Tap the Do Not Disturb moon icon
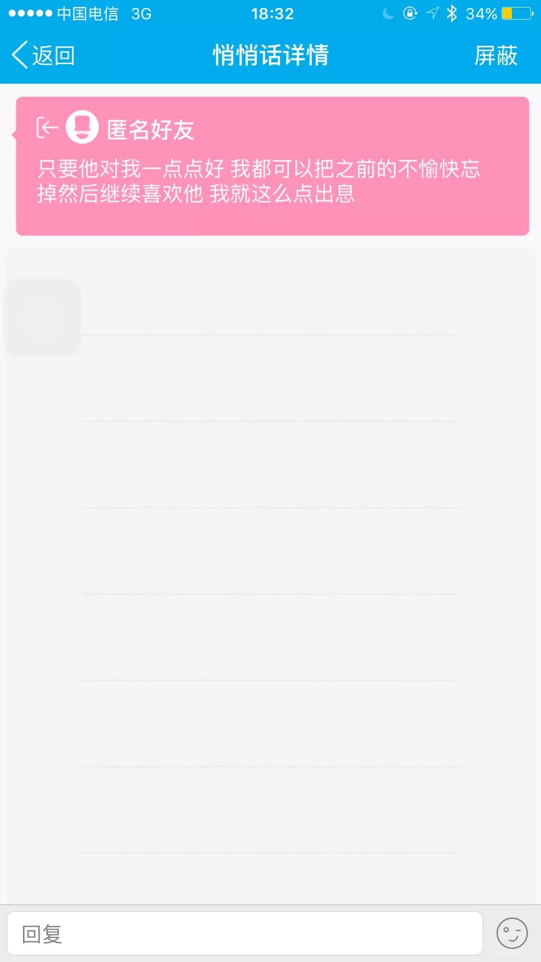Screen dimensions: 541x962 click(x=388, y=14)
